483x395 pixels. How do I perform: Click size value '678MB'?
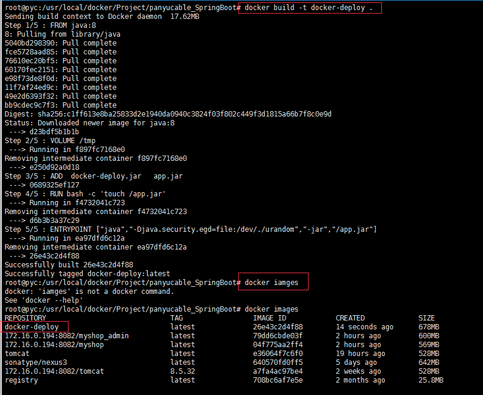point(429,327)
